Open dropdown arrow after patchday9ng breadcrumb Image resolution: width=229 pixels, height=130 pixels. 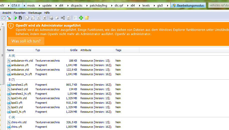pyautogui.click(x=112, y=6)
